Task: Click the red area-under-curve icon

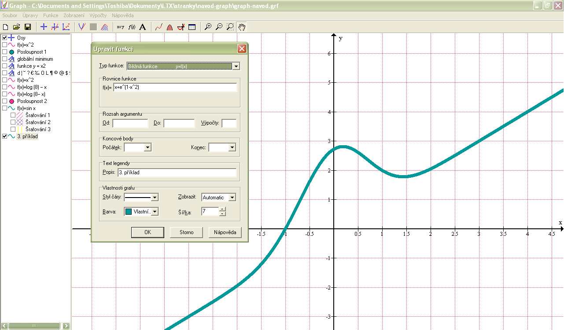Action: 170,27
